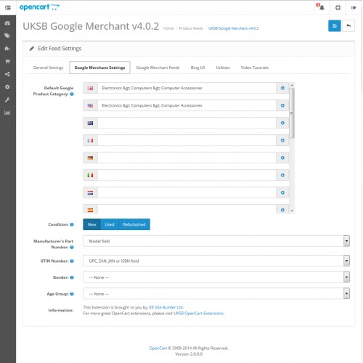This screenshot has height=363, width=363.
Task: Click plus icon on France flag row
Action: click(x=282, y=140)
